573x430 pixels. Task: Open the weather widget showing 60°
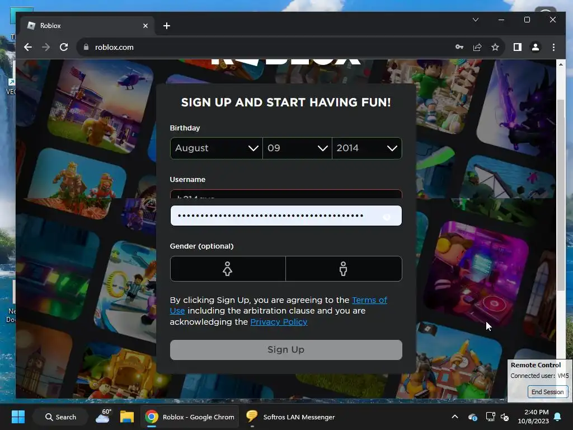tap(104, 416)
